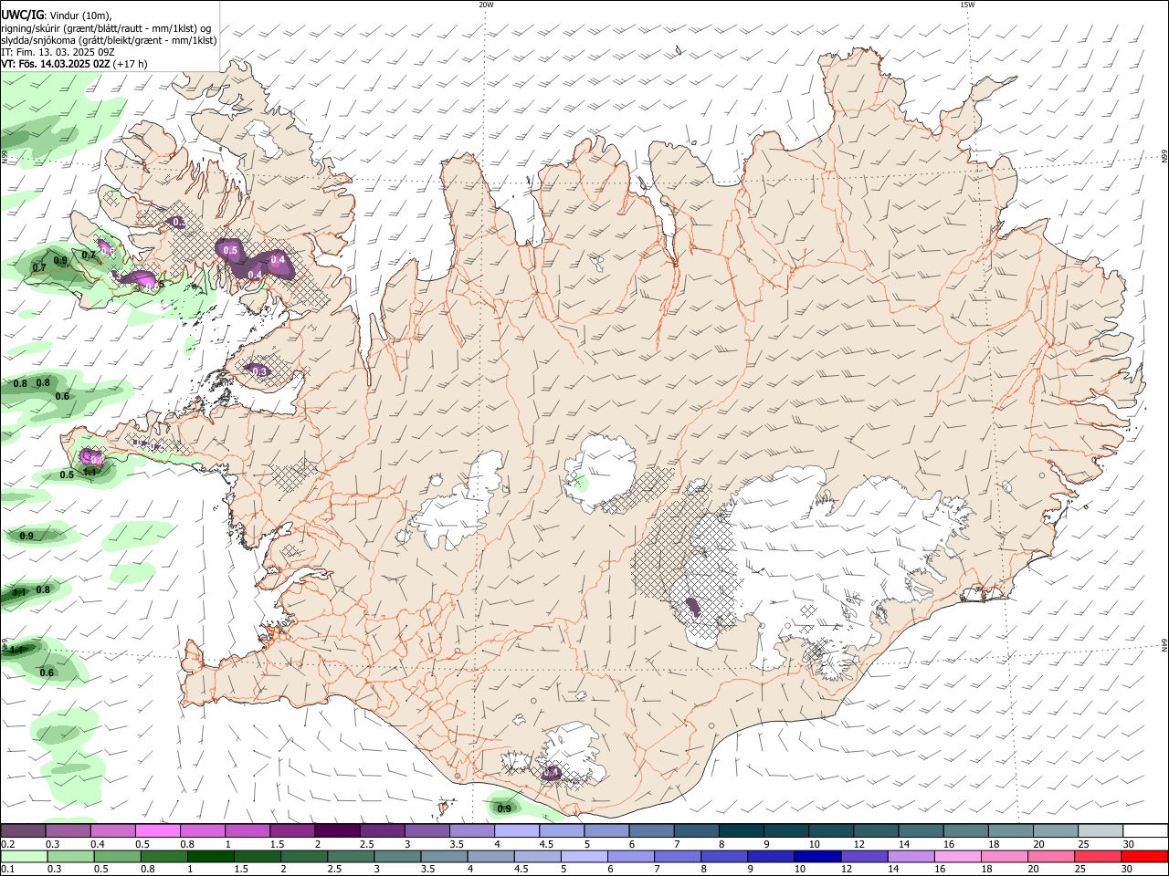This screenshot has height=876, width=1169.
Task: Click the darkest purple 2 swatch in snow scale
Action: pos(337,830)
